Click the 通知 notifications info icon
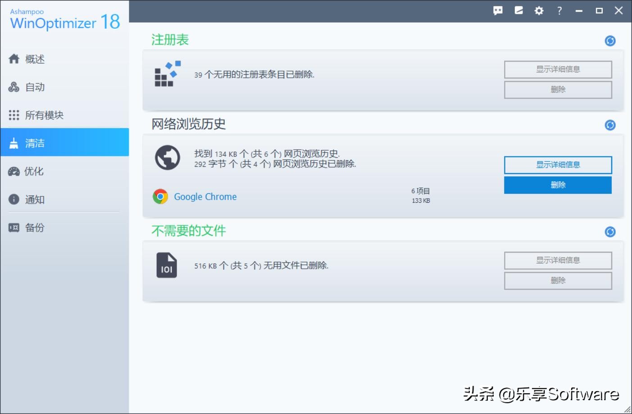The height and width of the screenshot is (414, 632). click(x=14, y=199)
